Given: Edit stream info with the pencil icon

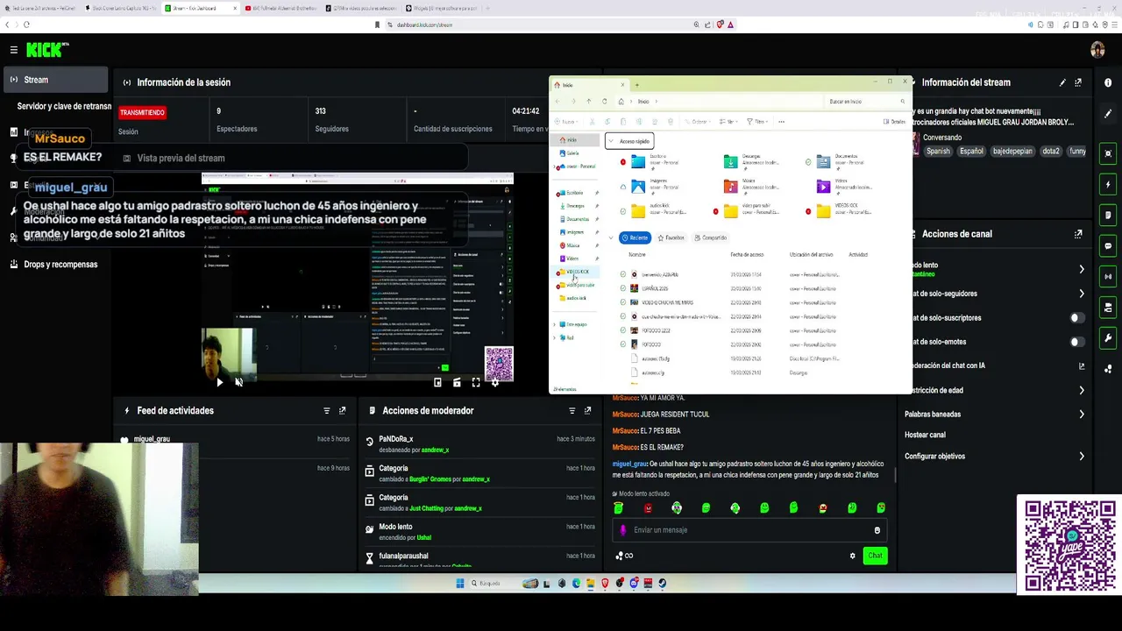Looking at the screenshot, I should 1062,82.
